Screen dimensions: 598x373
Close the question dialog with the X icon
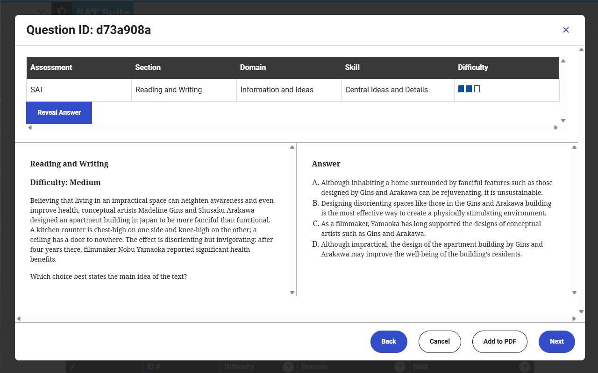566,30
